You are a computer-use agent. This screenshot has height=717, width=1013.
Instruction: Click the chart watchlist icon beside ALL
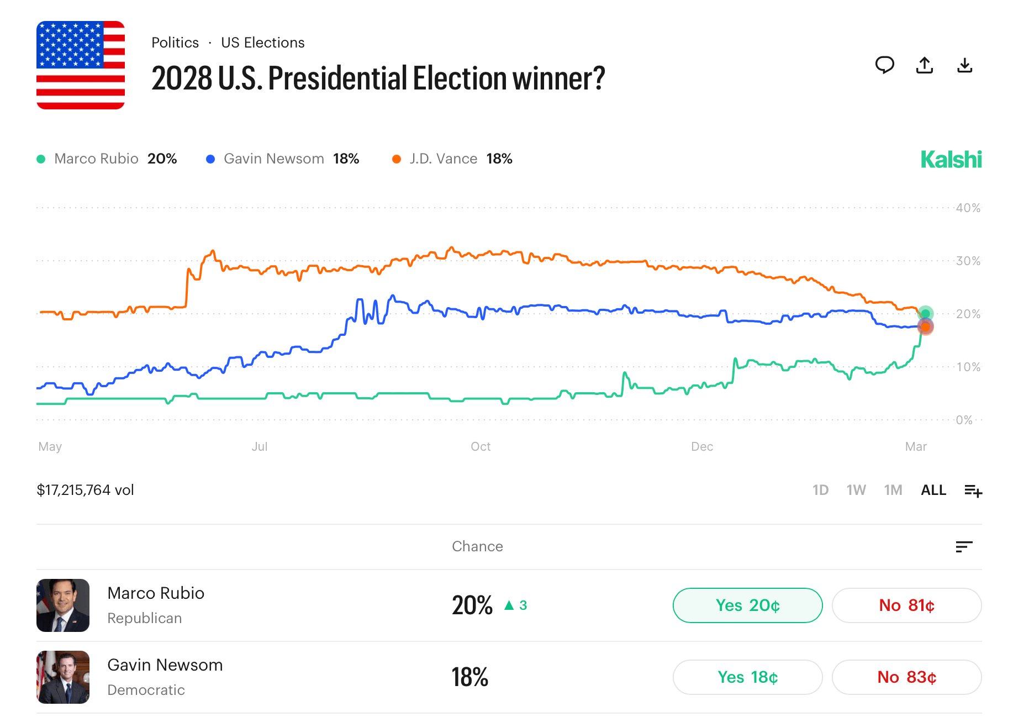pyautogui.click(x=973, y=491)
